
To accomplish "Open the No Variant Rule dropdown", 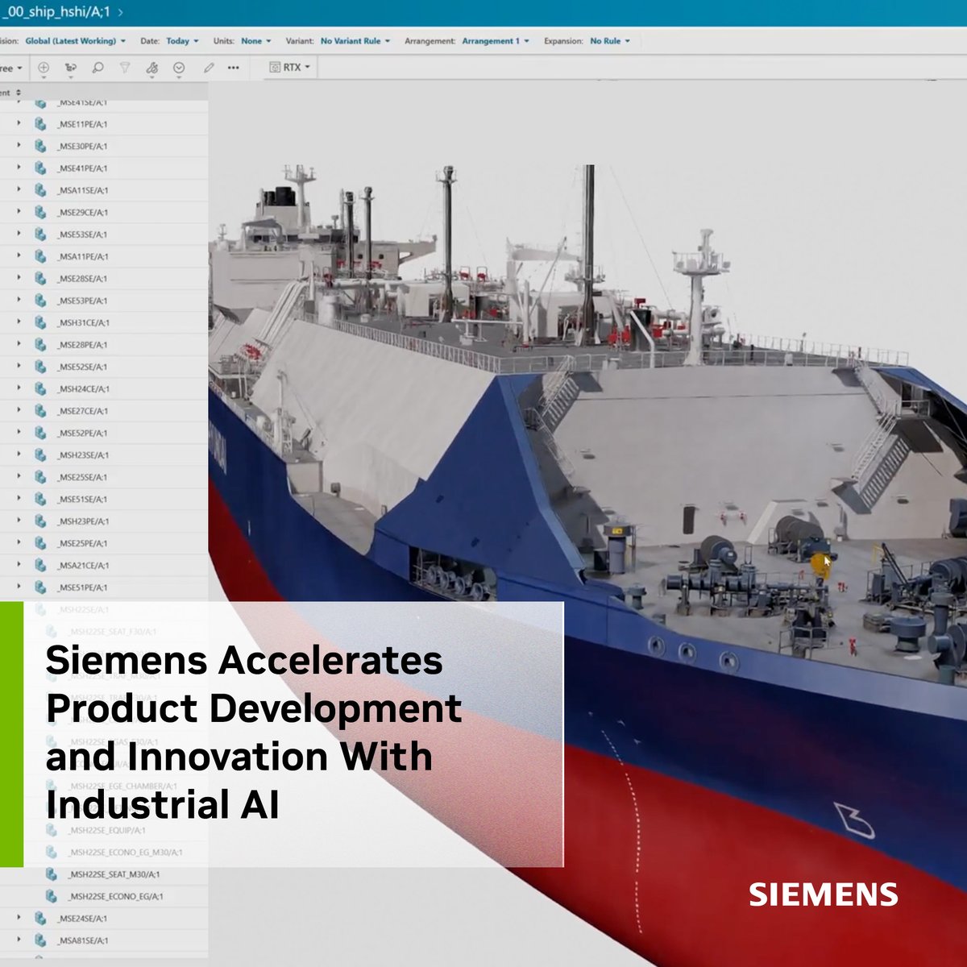I will tap(355, 41).
